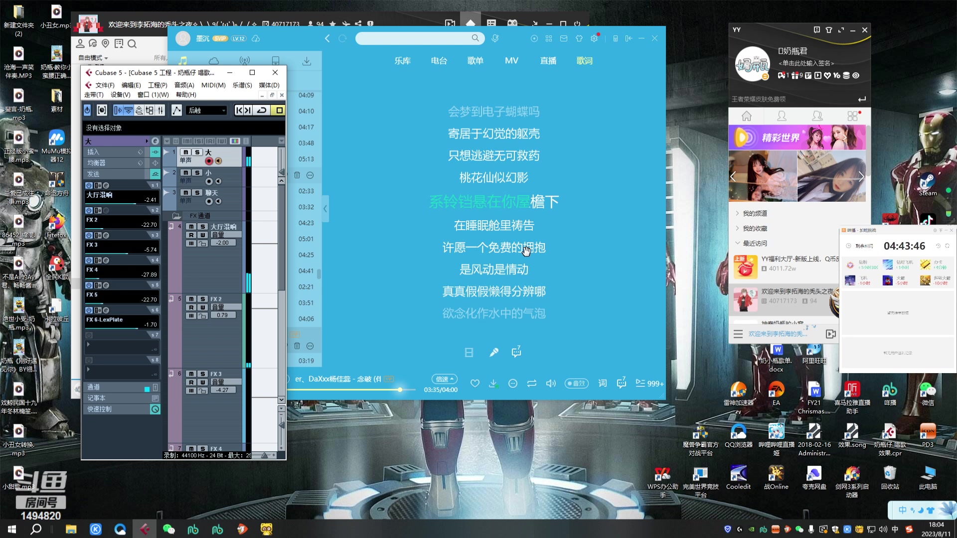Image resolution: width=957 pixels, height=538 pixels.
Task: Open more options ellipsis in player bar
Action: coord(513,383)
